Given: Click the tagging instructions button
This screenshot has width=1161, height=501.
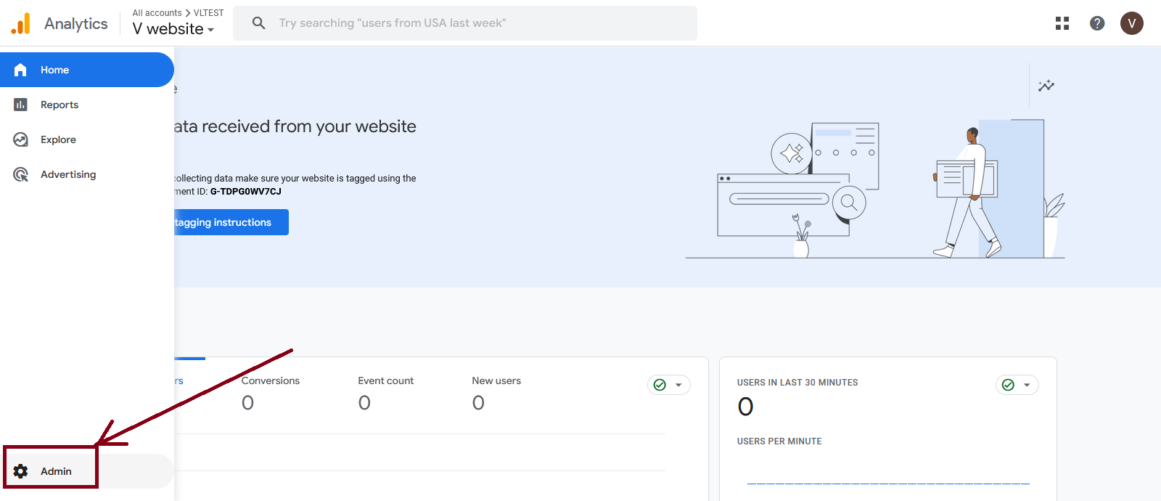Looking at the screenshot, I should [229, 222].
